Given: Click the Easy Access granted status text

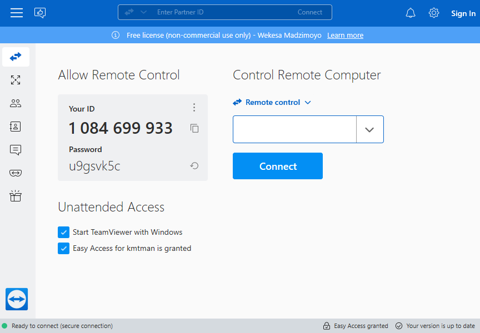Looking at the screenshot, I should (x=361, y=326).
